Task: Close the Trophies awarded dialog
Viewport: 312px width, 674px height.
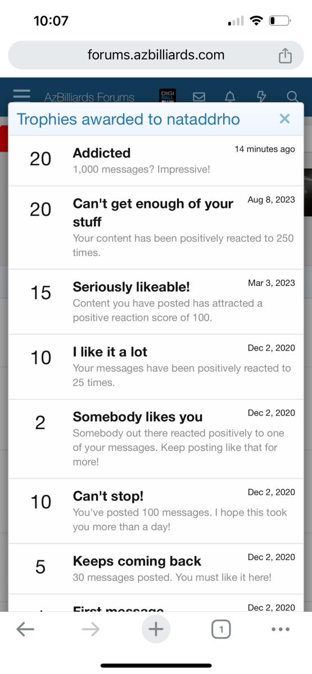Action: pyautogui.click(x=284, y=119)
